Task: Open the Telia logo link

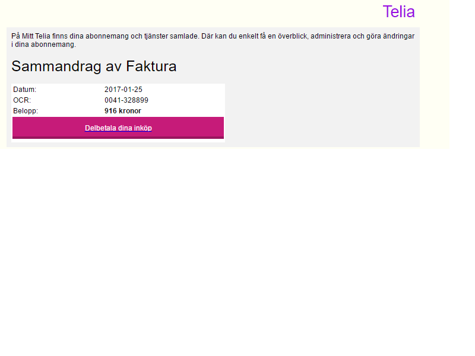Action: pos(398,12)
